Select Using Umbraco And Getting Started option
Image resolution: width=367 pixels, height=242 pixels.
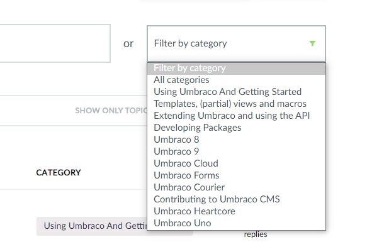[x=236, y=92]
